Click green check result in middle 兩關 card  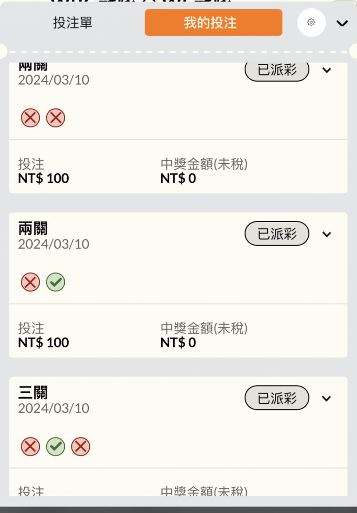55,282
